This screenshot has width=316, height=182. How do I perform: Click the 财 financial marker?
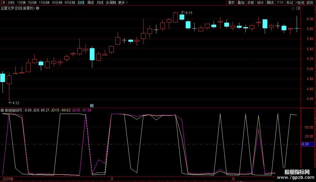coord(92,106)
